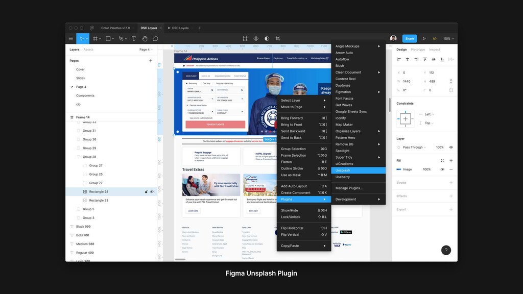Add a new page with plus icon
The image size is (523, 294).
[x=151, y=61]
